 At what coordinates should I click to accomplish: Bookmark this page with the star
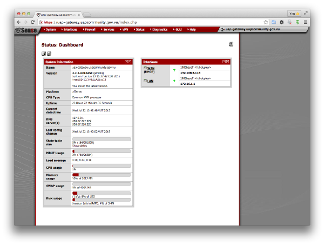[x=266, y=22]
